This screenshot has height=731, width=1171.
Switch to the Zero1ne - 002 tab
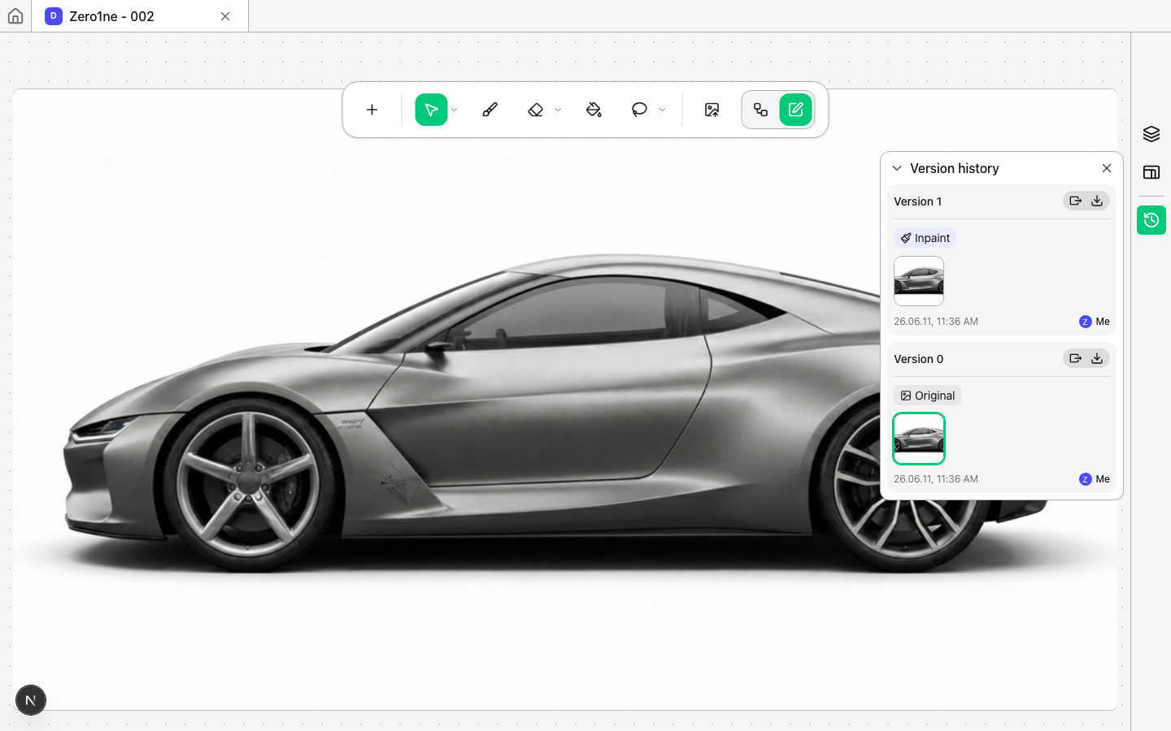click(x=139, y=16)
